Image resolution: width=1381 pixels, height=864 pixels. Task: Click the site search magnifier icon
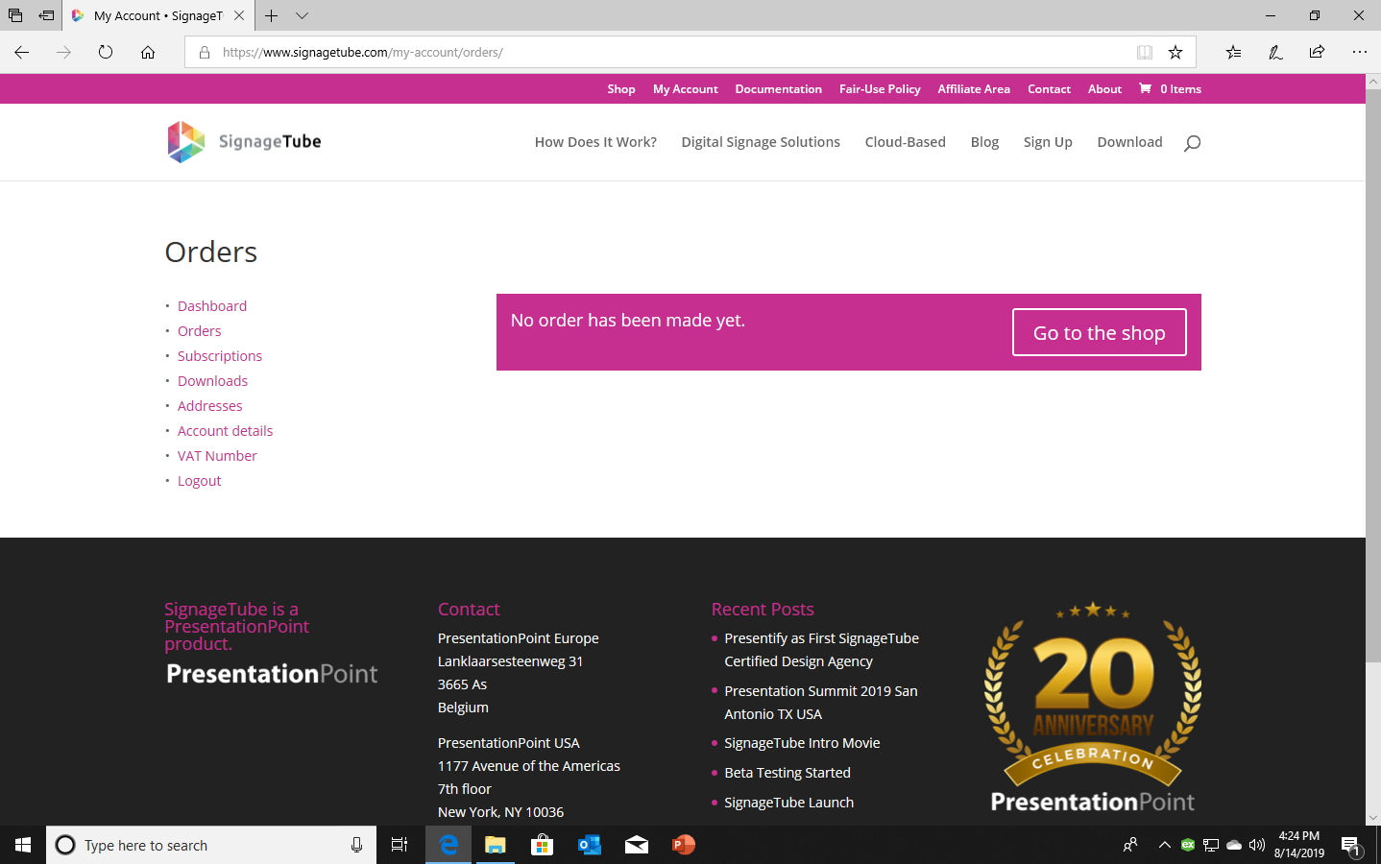pyautogui.click(x=1192, y=143)
